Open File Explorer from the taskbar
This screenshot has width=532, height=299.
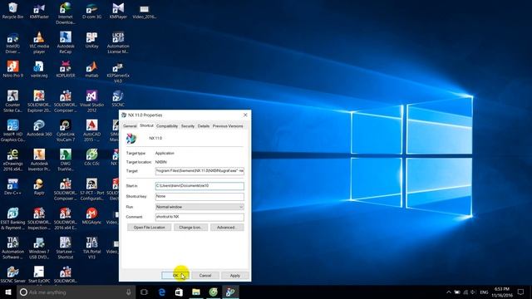click(x=196, y=292)
